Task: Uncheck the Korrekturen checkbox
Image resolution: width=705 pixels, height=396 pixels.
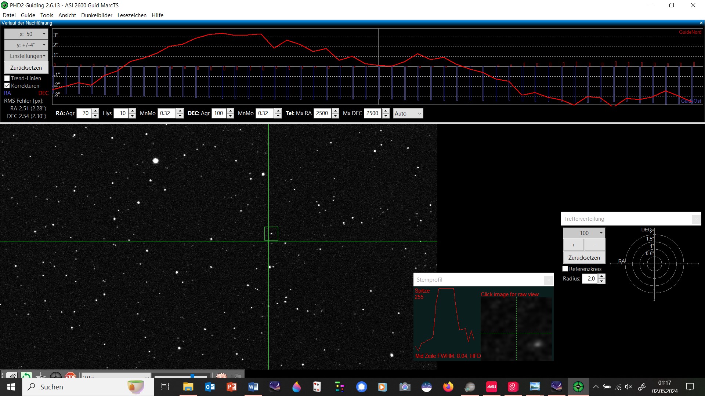Action: [7, 86]
